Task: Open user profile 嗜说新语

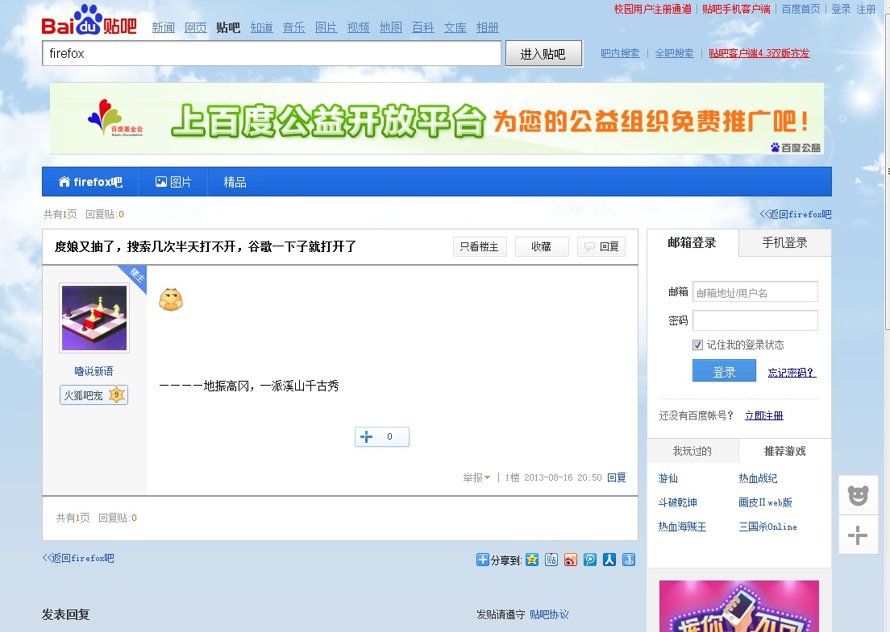Action: [x=94, y=371]
